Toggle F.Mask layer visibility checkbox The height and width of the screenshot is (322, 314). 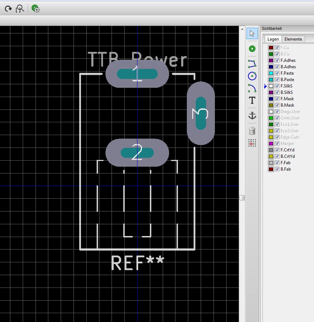[277, 98]
